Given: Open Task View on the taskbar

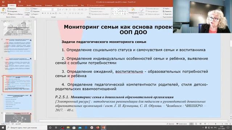Looking at the screenshot, I should point(56,127).
